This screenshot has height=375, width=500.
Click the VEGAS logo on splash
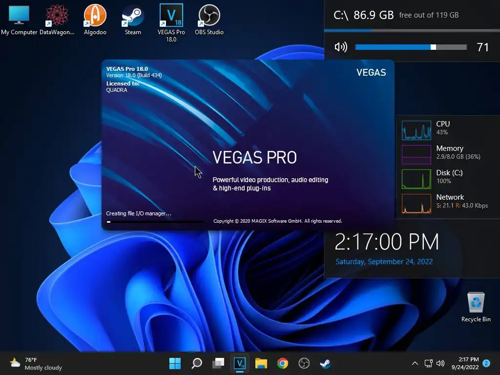pos(371,72)
